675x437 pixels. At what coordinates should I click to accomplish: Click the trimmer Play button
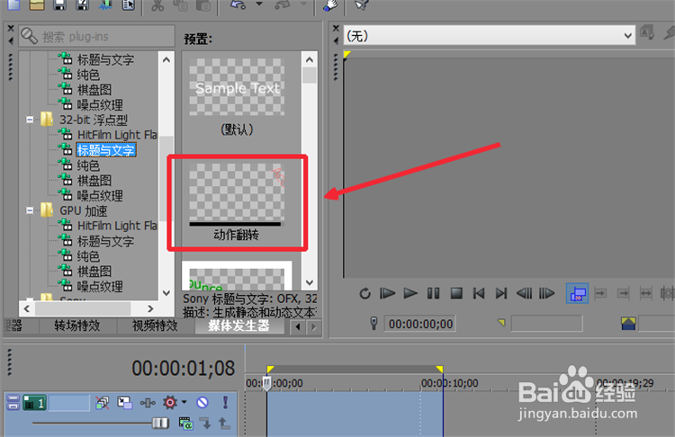(x=410, y=294)
